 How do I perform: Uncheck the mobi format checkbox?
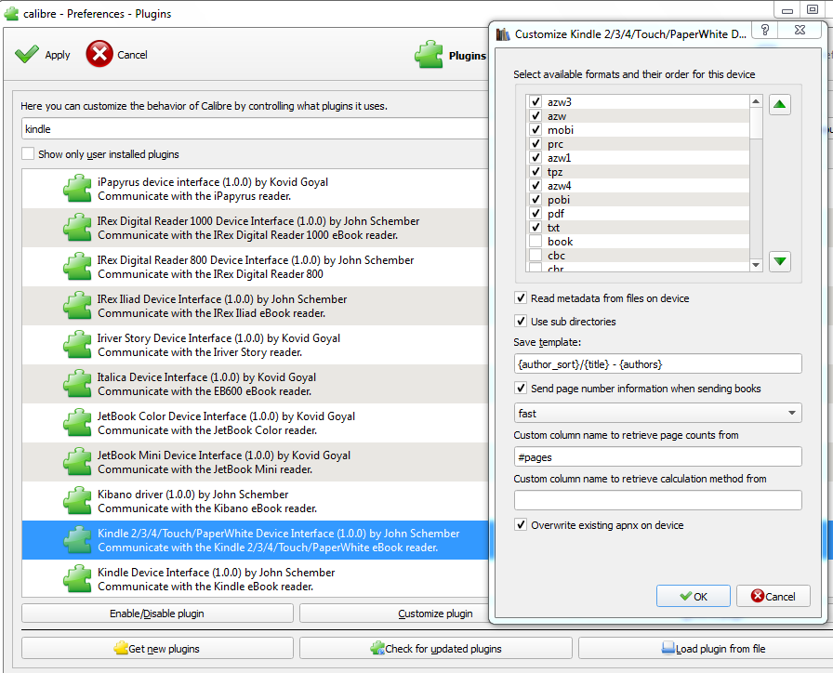[535, 129]
